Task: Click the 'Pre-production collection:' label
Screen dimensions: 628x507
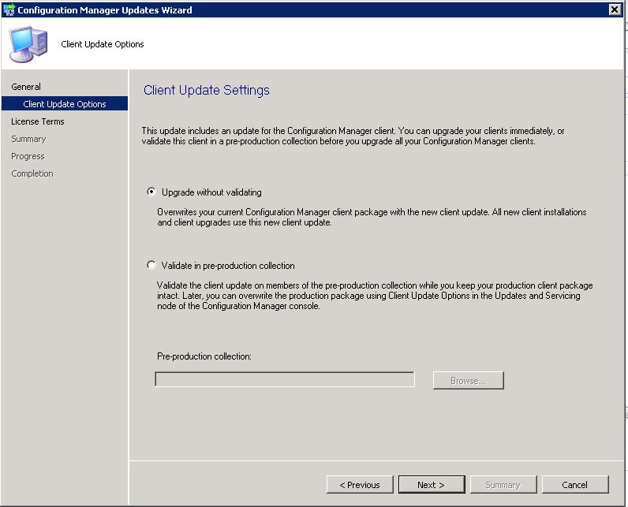Action: [x=204, y=356]
